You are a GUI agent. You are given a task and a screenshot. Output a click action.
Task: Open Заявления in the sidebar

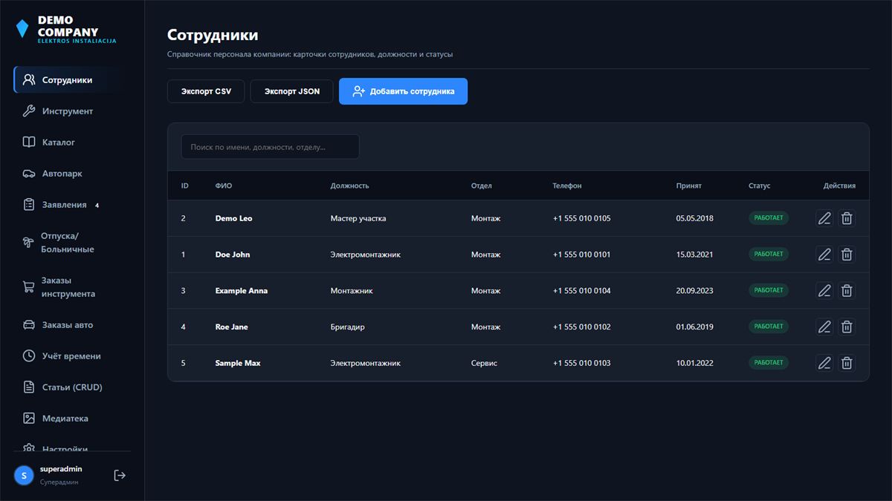click(x=72, y=204)
